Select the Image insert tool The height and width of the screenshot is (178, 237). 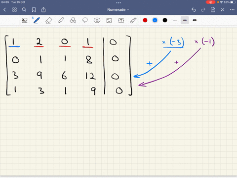click(109, 20)
